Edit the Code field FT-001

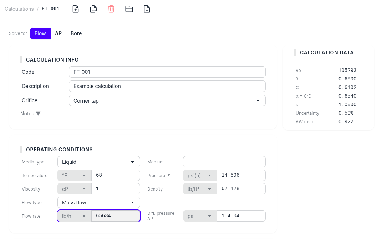point(167,72)
